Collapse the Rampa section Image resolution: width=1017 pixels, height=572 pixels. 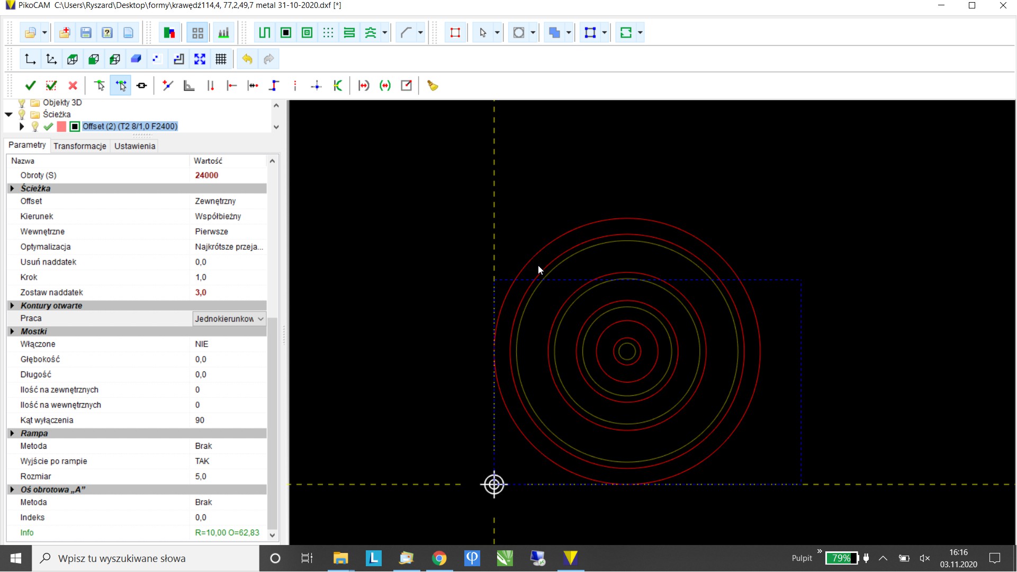[12, 433]
